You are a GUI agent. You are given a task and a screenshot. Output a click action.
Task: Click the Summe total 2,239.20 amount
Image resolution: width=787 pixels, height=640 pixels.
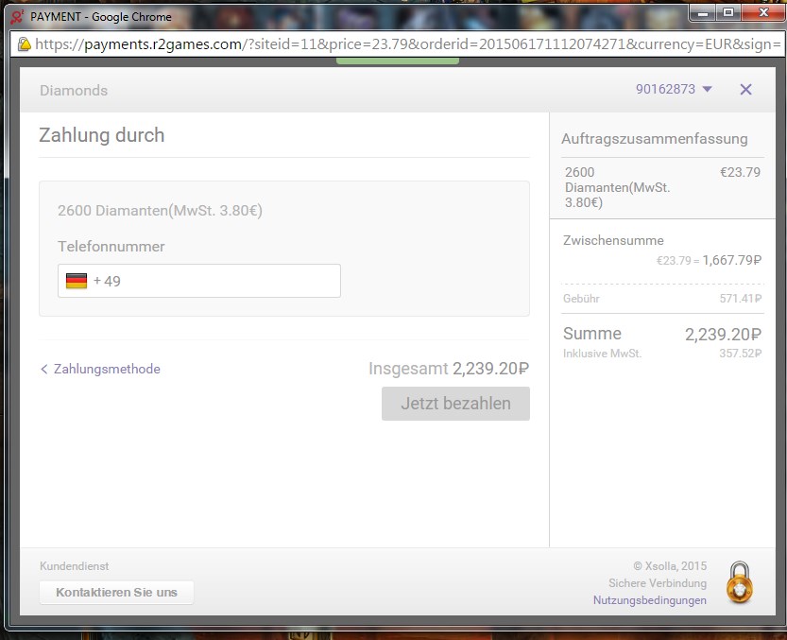pos(723,334)
